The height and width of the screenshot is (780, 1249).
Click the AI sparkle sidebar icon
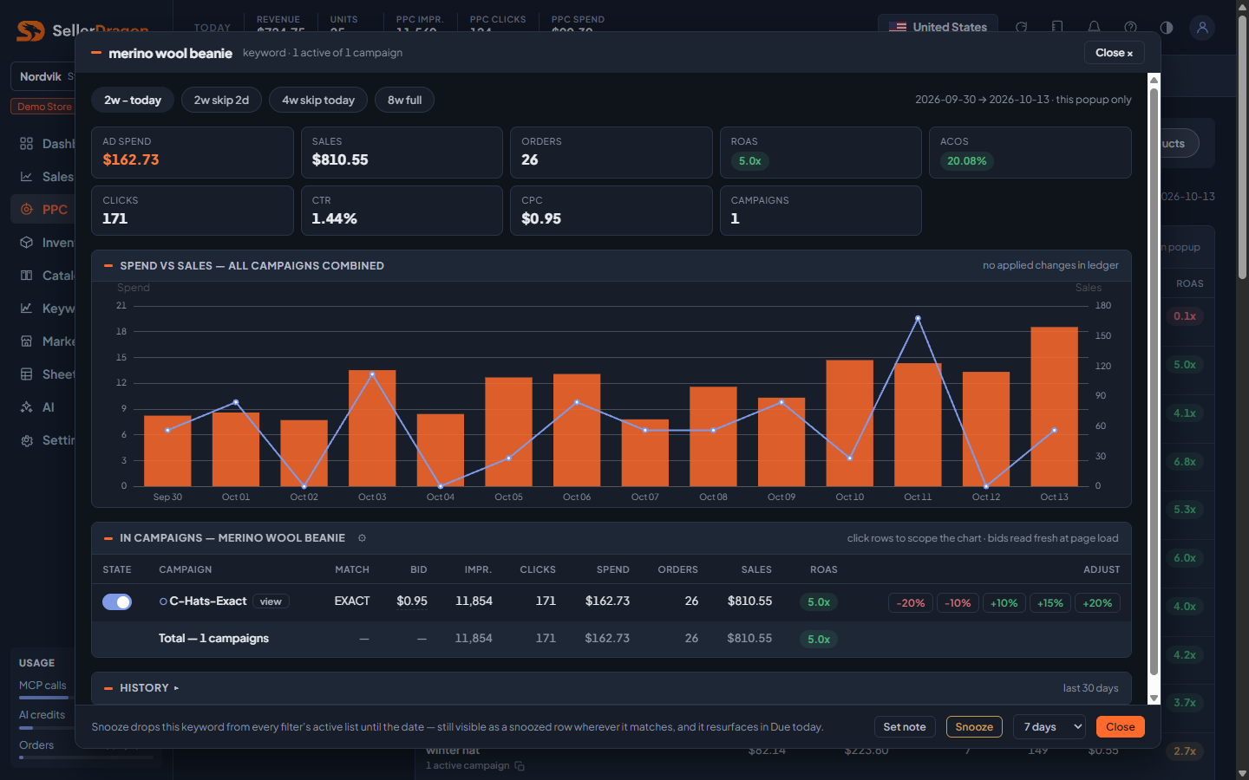click(27, 407)
